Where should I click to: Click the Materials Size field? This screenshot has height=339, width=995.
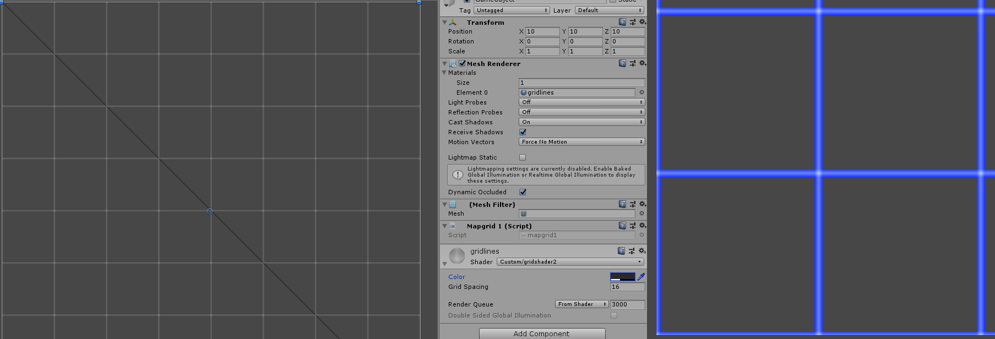pos(582,83)
